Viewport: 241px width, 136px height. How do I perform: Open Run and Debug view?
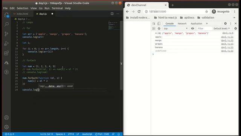coord(6,43)
